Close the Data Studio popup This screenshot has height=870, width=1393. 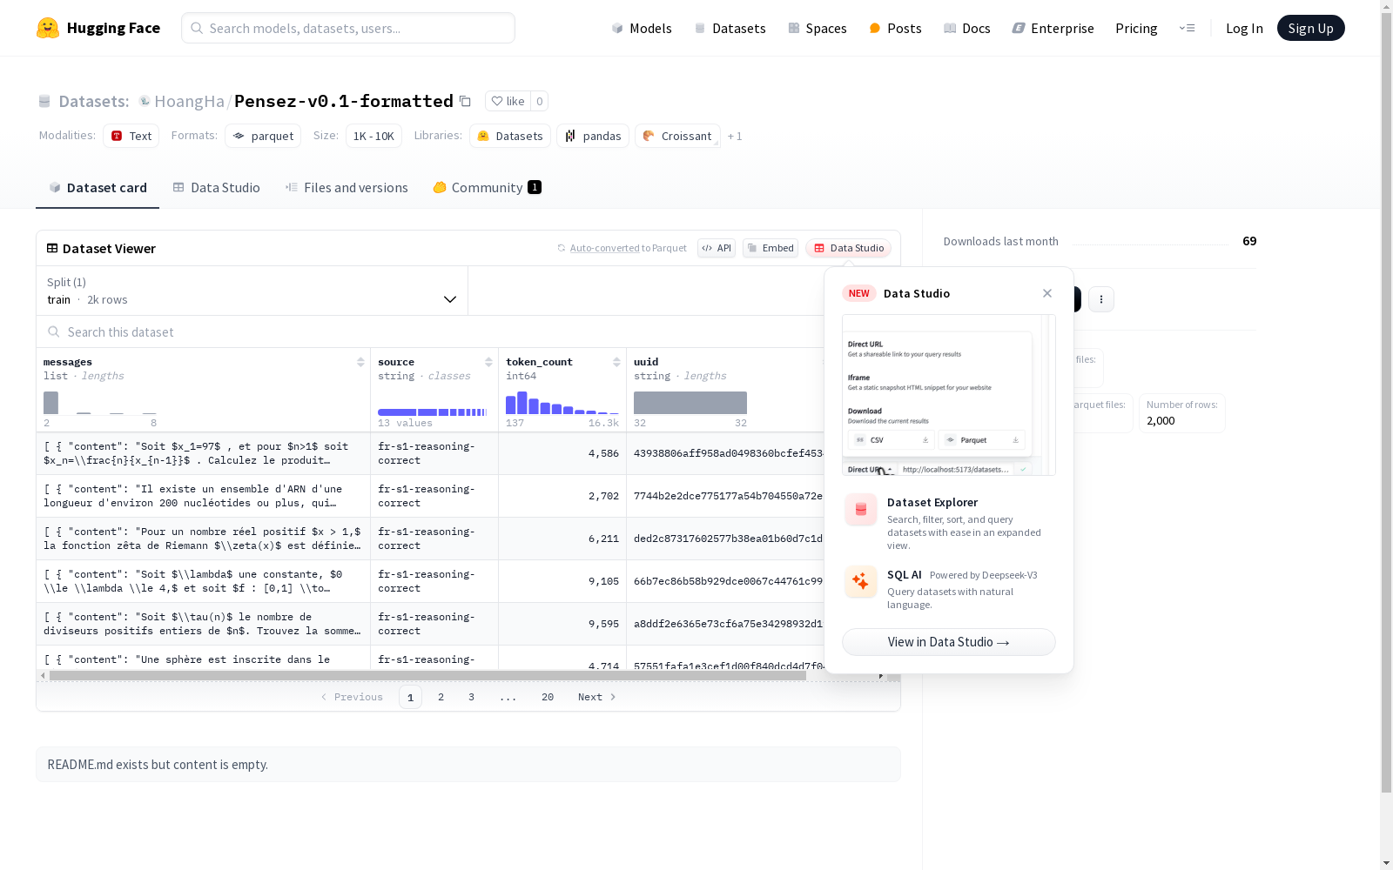click(1047, 293)
